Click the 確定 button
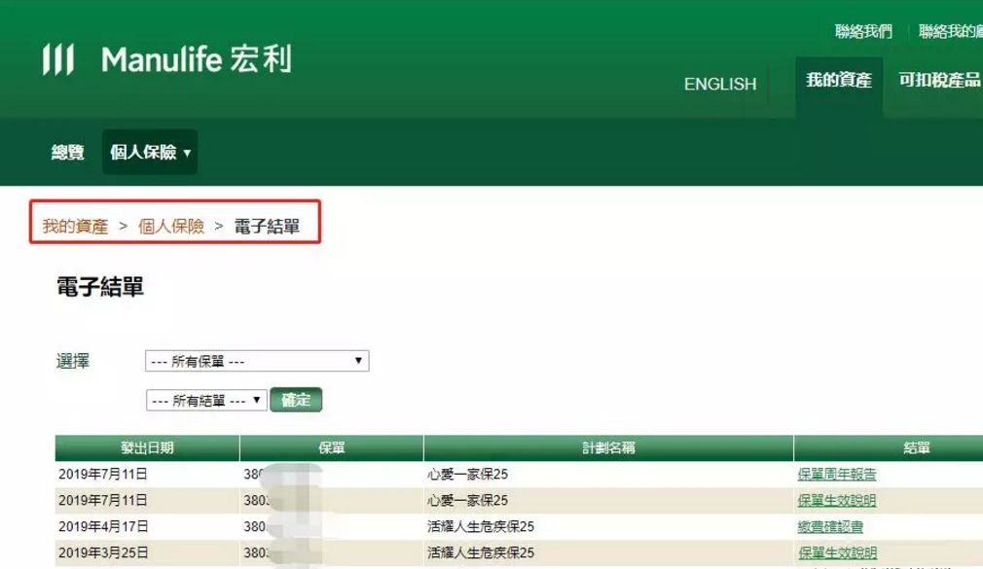This screenshot has height=569, width=983. click(296, 400)
